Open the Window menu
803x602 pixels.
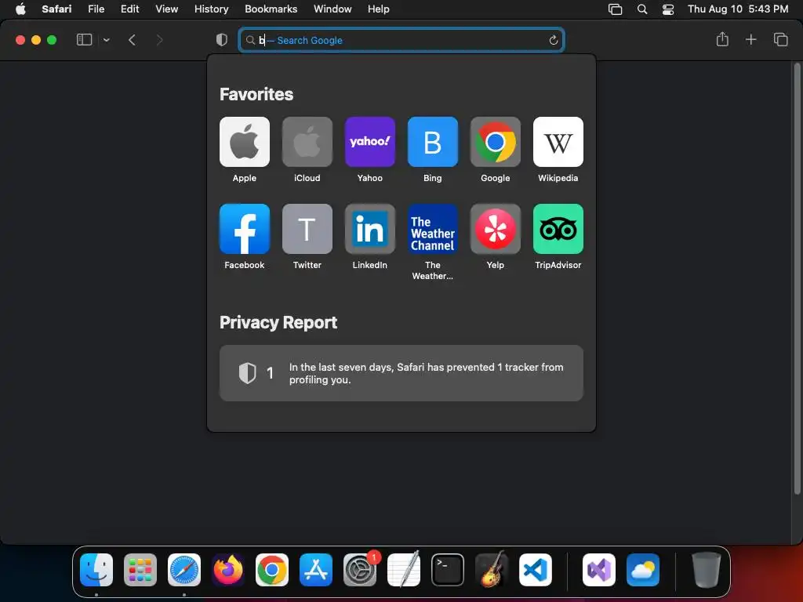coord(332,9)
